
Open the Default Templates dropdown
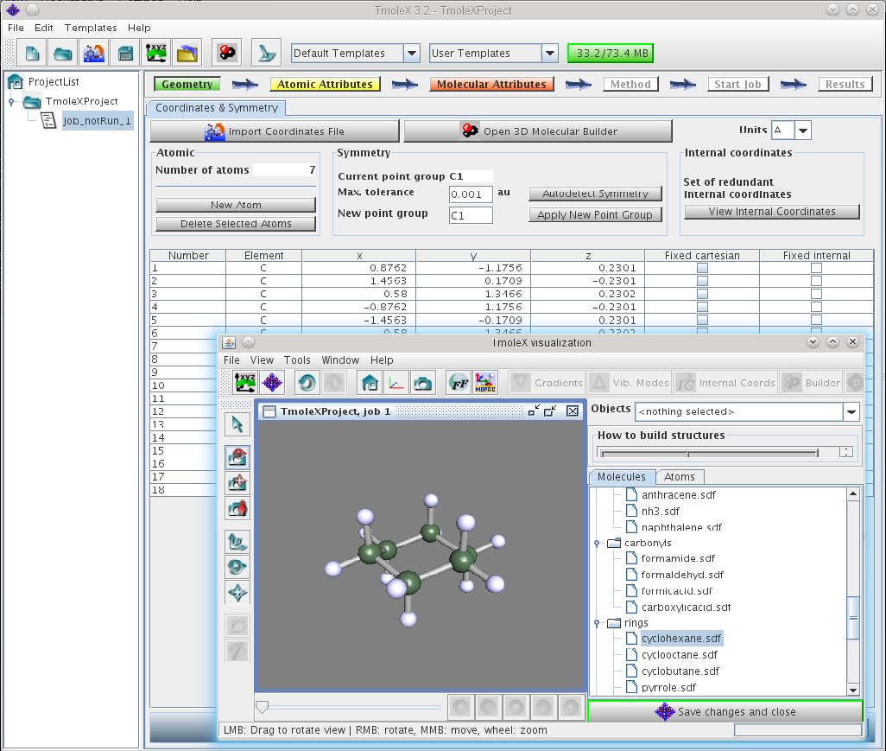(x=412, y=54)
